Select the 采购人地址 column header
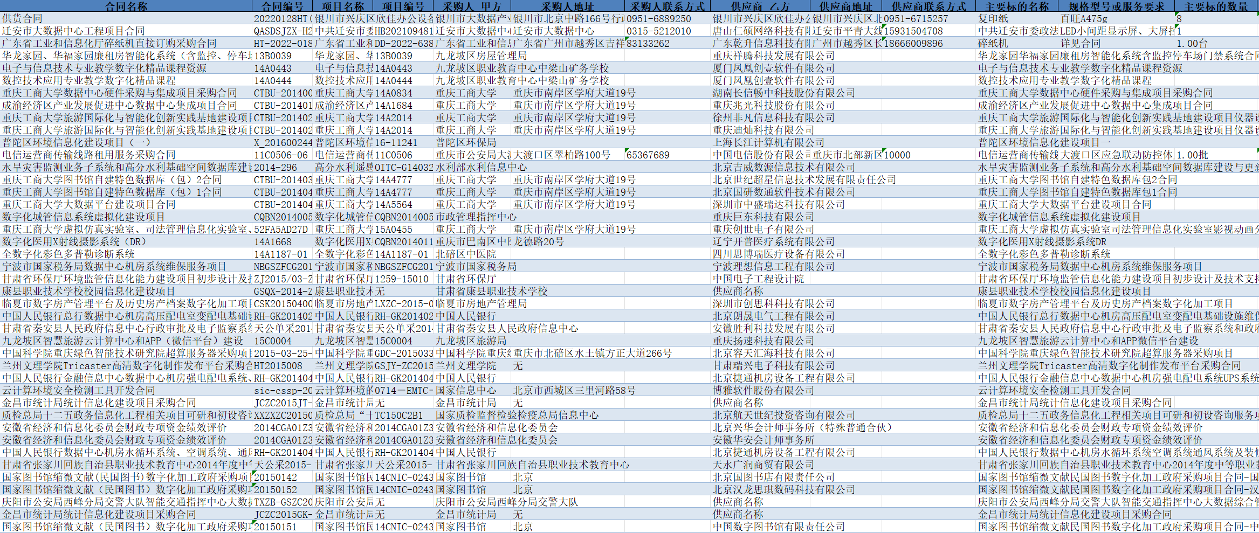This screenshot has height=533, width=1259. [x=567, y=6]
